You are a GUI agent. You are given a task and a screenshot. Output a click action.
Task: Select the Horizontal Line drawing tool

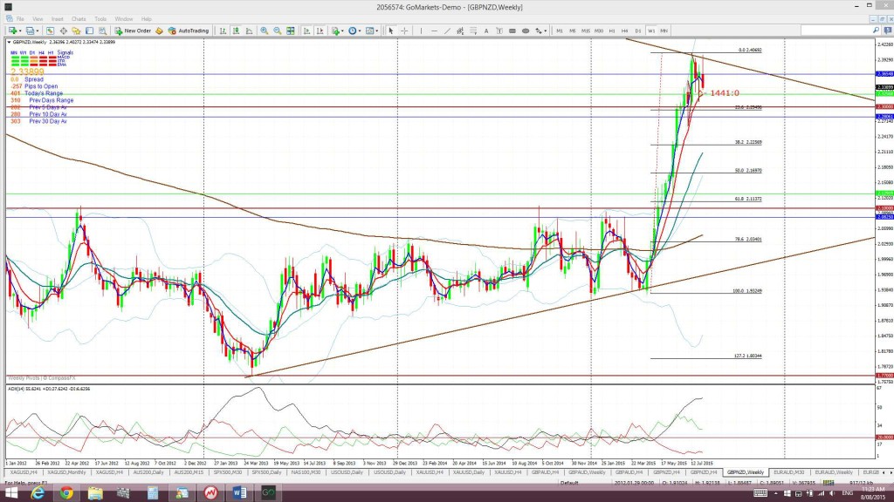tap(435, 31)
